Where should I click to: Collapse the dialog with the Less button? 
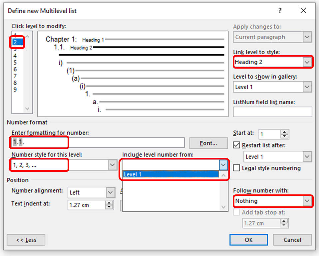[x=26, y=240]
